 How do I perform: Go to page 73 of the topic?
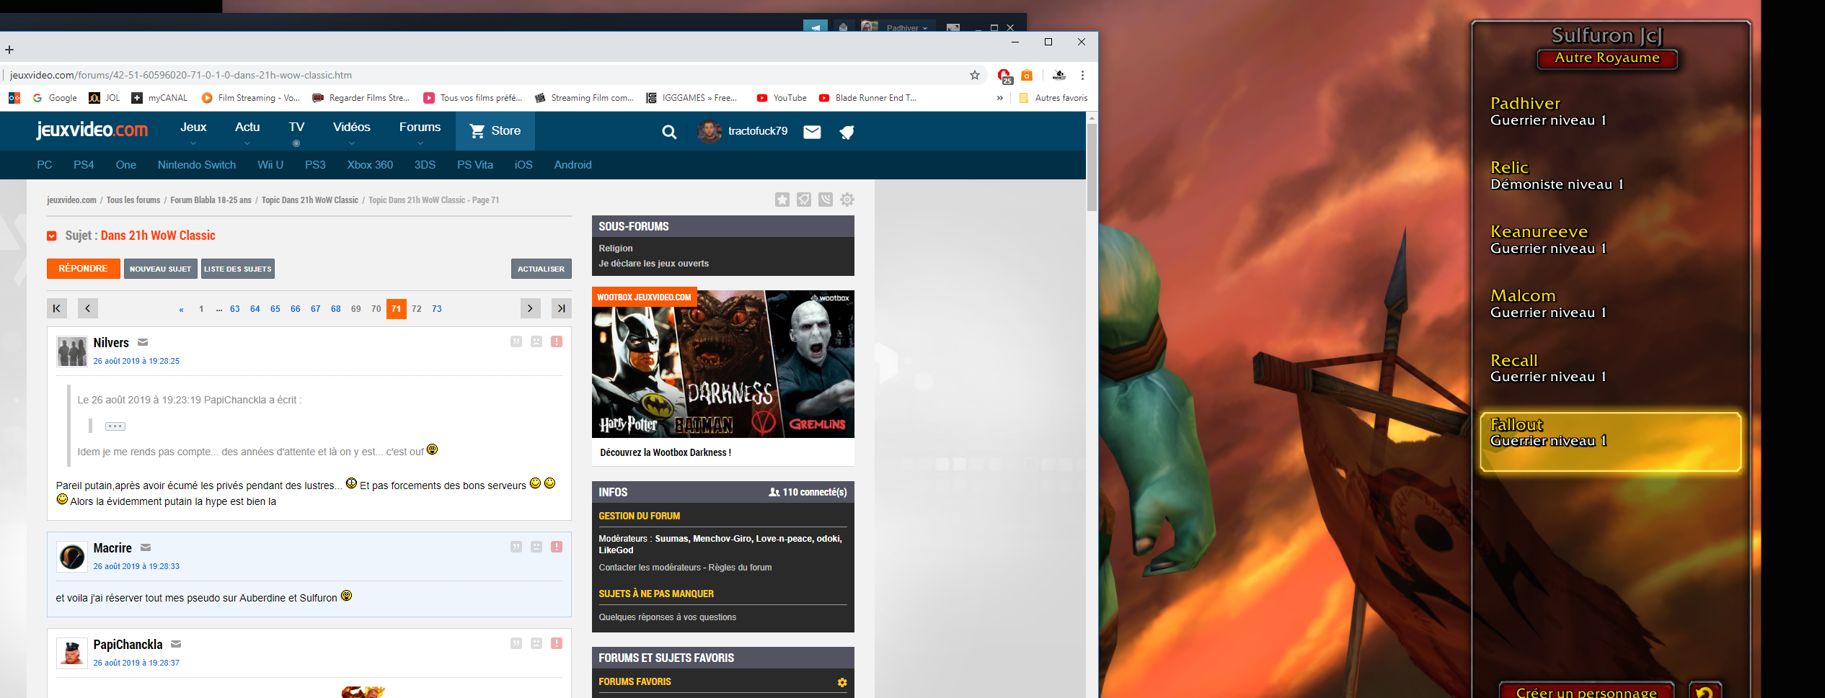(437, 309)
